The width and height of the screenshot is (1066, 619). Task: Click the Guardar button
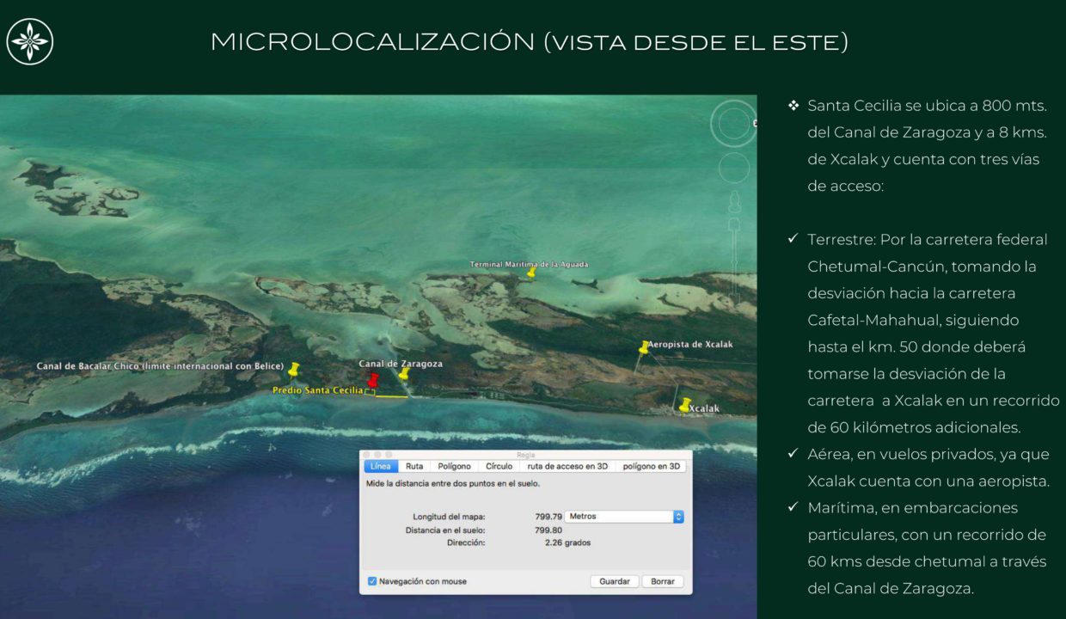(x=615, y=581)
